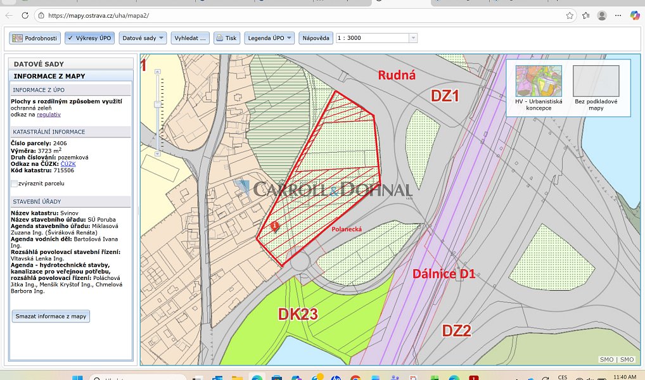The image size is (645, 380).
Task: Bookmark this page with the star icon
Action: tap(570, 16)
